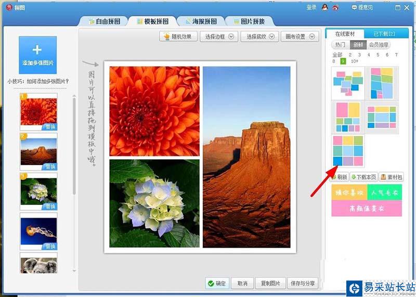Image resolution: width=416 pixels, height=297 pixels.
Task: Switch to 模板拼图 tab
Action: pyautogui.click(x=152, y=21)
